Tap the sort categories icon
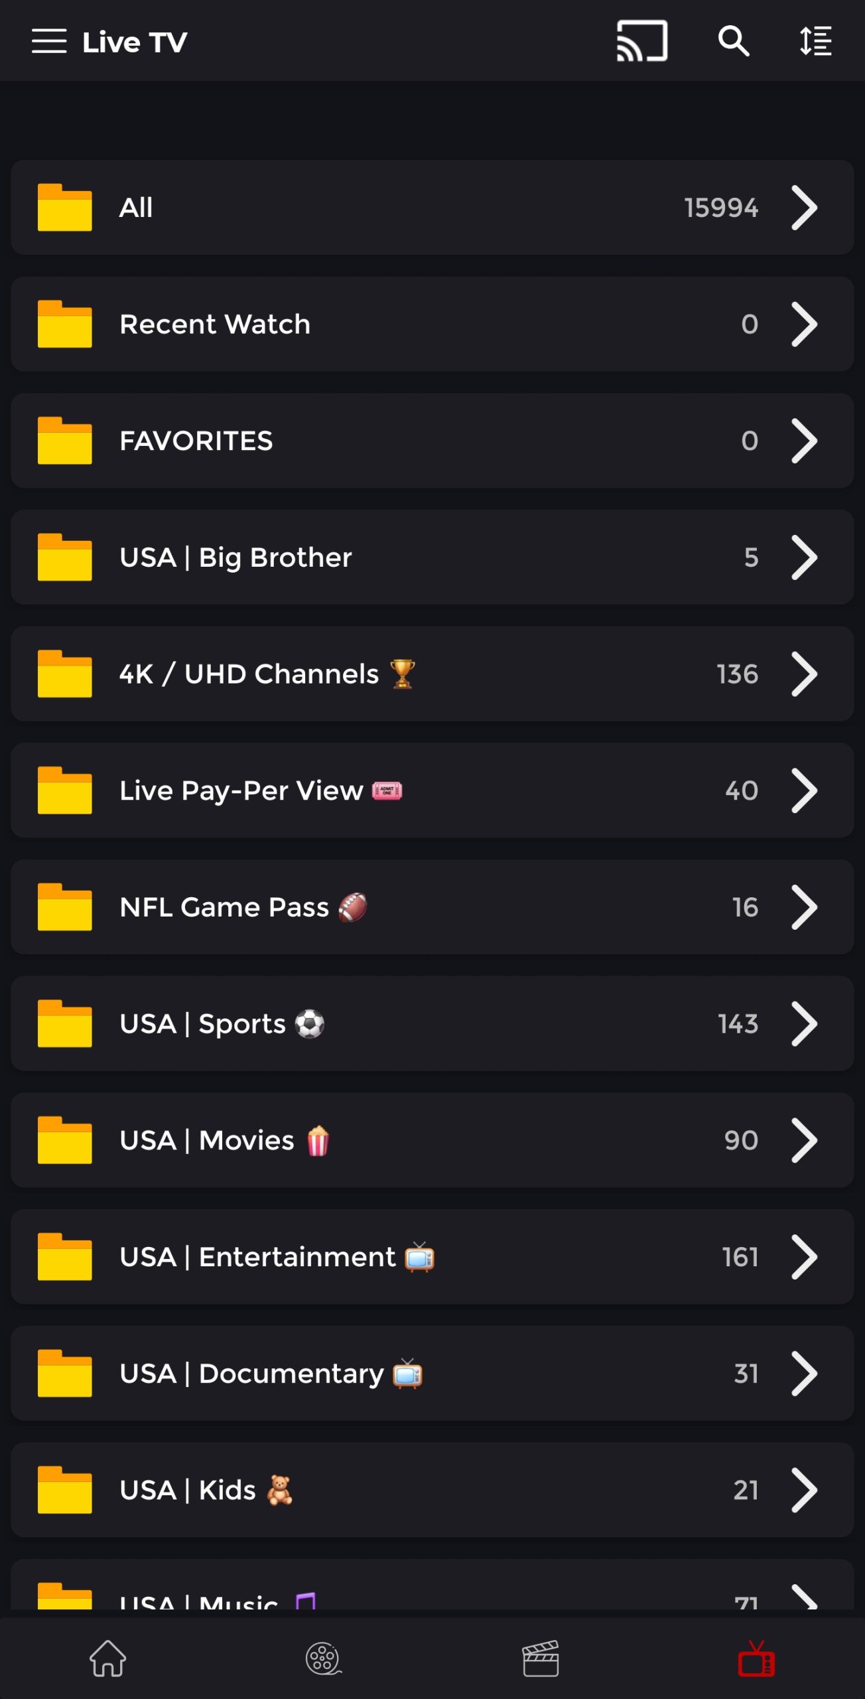The image size is (865, 1699). coord(815,41)
